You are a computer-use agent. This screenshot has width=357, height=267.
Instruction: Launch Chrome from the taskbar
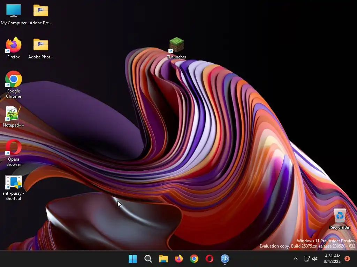coord(194,259)
